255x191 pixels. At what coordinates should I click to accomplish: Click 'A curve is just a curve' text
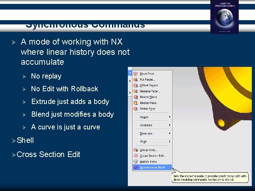pyautogui.click(x=66, y=127)
